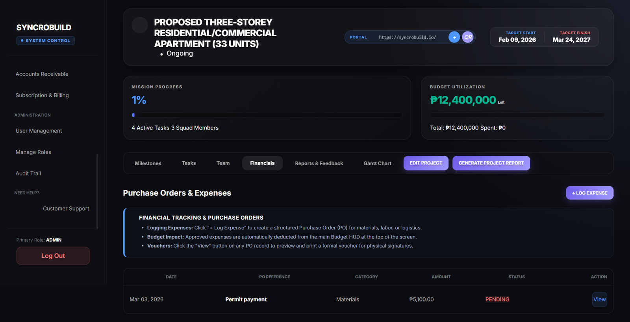
Task: Click the Date column header
Action: point(171,277)
